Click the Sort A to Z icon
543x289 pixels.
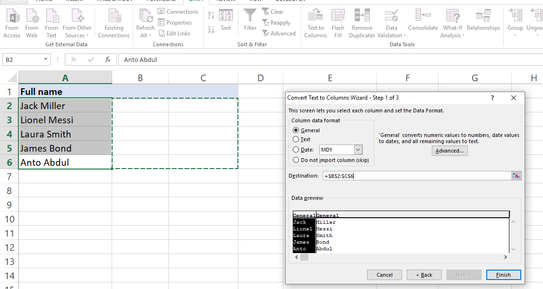pos(210,15)
